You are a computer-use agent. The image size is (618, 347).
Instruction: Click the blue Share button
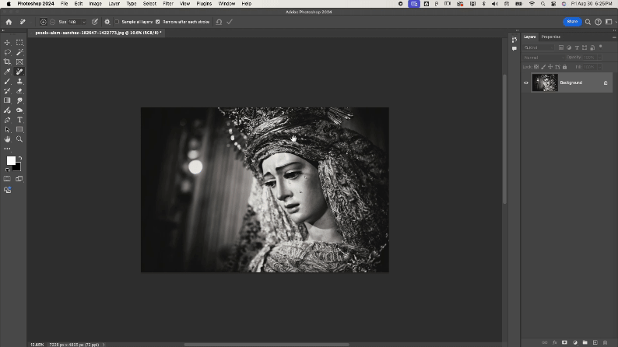tap(572, 22)
